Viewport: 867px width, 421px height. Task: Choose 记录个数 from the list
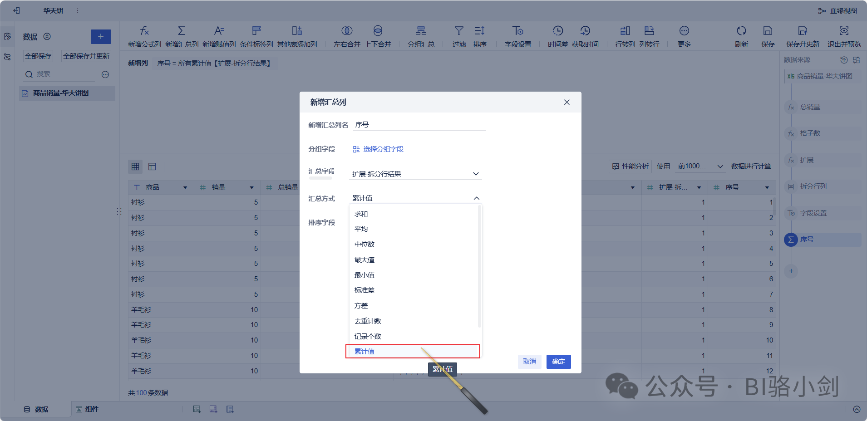(414, 337)
